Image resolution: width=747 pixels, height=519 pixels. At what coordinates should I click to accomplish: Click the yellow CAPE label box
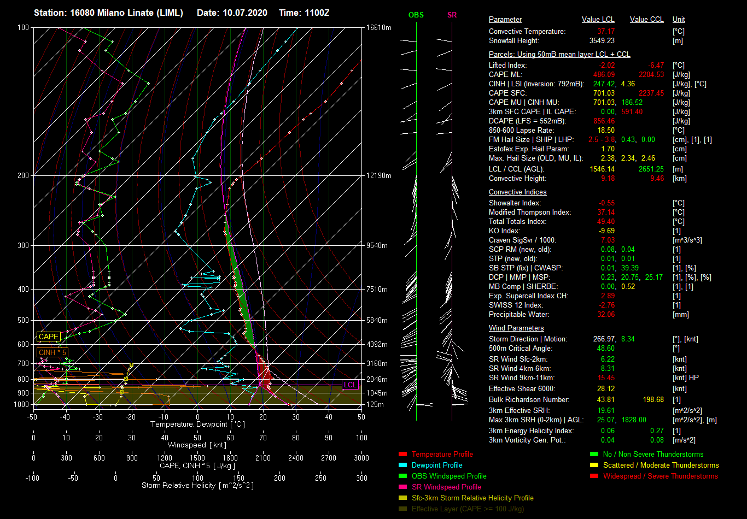coord(48,337)
